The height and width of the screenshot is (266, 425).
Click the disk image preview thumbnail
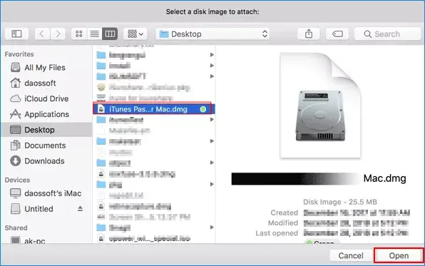tap(320, 105)
